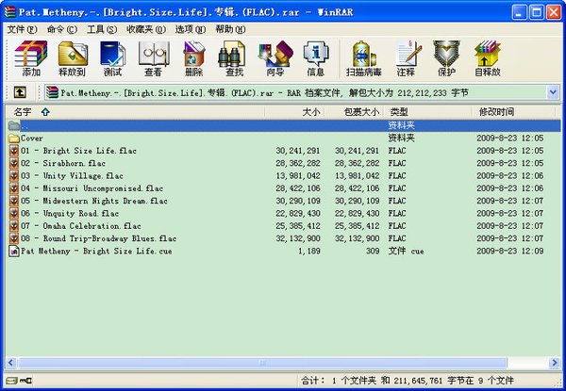The width and height of the screenshot is (566, 391).
Task: Click the horizontal scrollbar right arrow
Action: pyautogui.click(x=555, y=363)
